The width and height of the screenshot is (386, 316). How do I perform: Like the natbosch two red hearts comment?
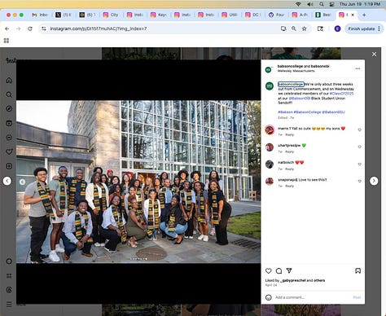click(359, 164)
